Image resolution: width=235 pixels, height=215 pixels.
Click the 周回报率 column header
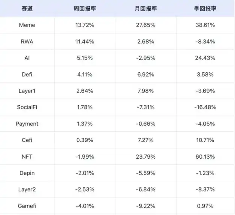tap(85, 9)
